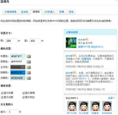Click the 显示 rows input showing 1
This screenshot has height=115, width=118.
click(13, 112)
